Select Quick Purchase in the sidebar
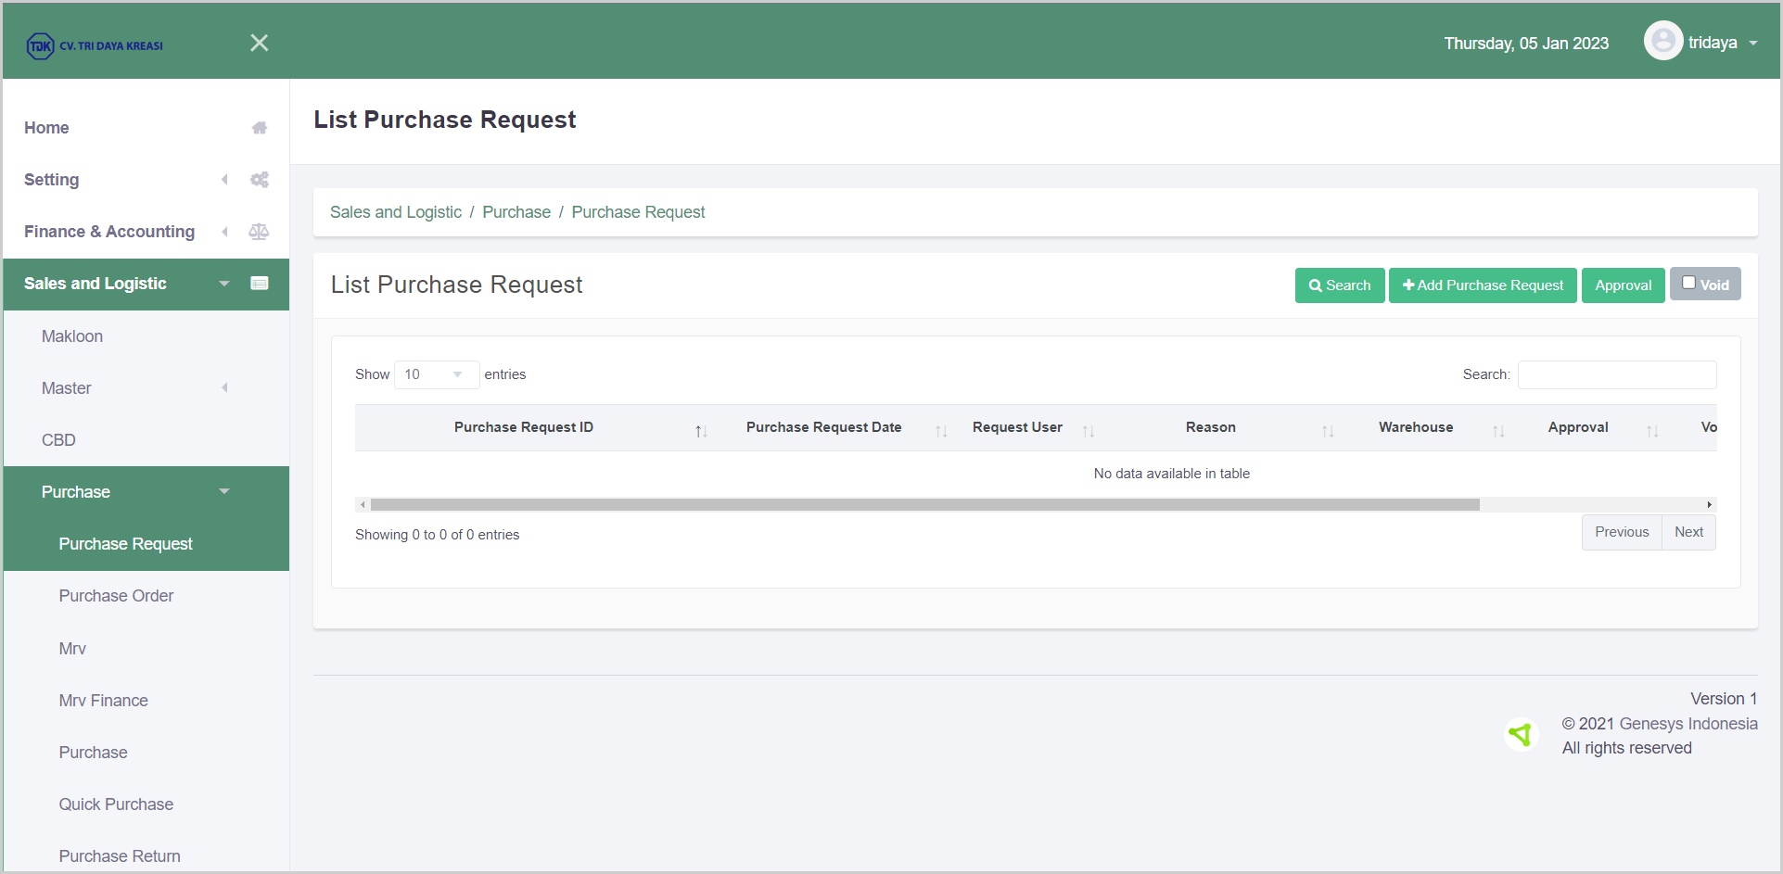 click(x=116, y=804)
